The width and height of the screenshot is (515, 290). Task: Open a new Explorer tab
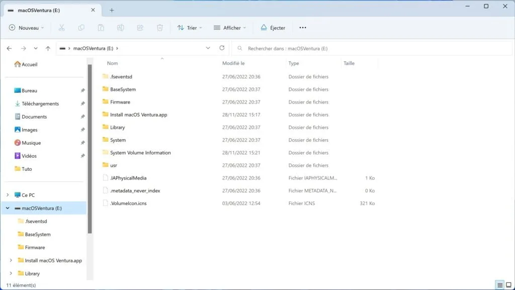tap(112, 9)
